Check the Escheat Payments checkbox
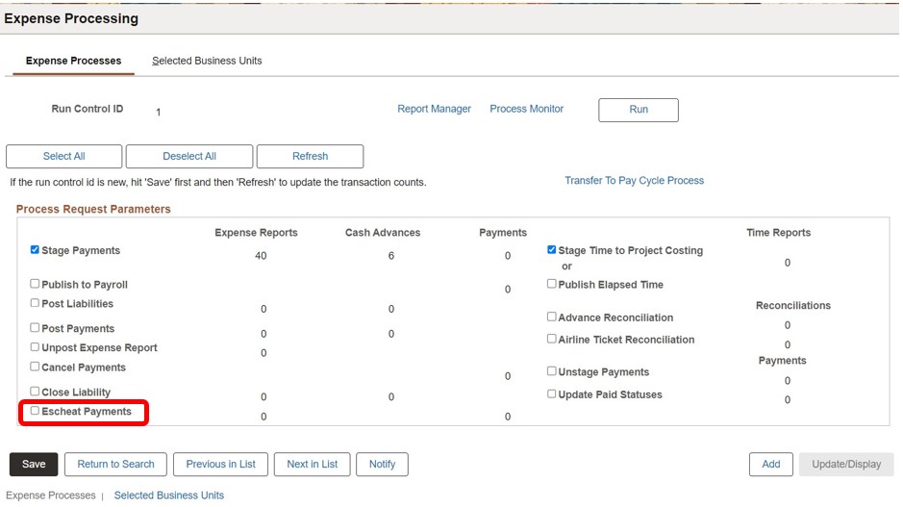 [x=36, y=411]
